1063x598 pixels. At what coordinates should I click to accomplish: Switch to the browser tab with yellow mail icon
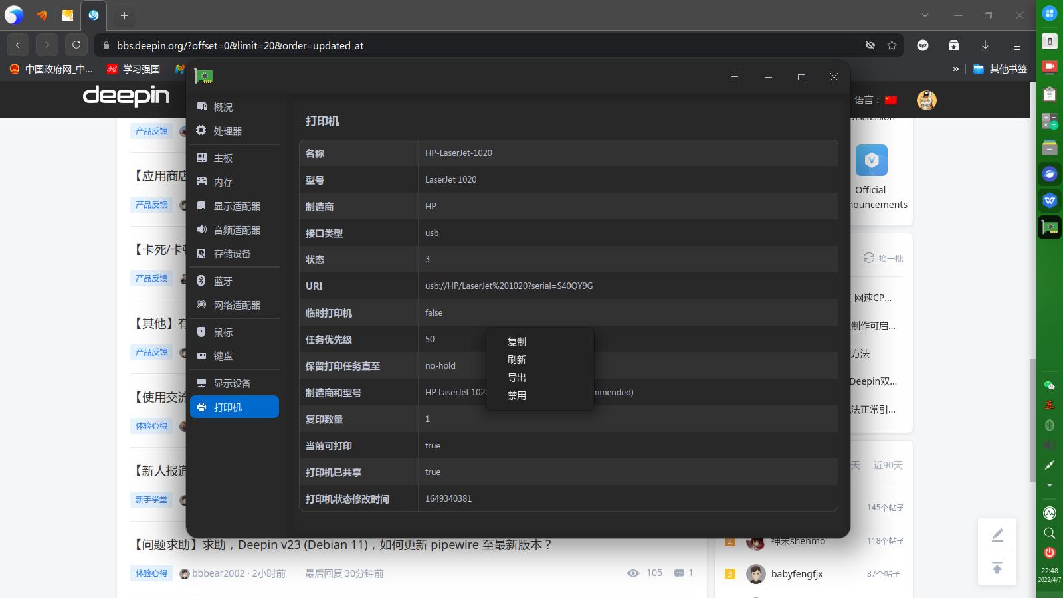pyautogui.click(x=68, y=15)
